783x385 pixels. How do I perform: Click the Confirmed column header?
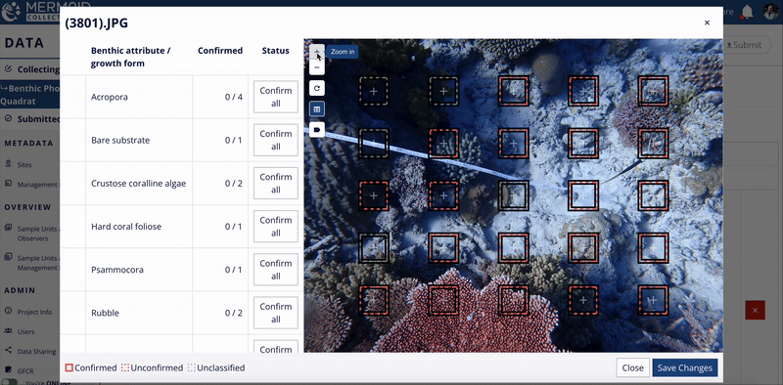point(220,51)
